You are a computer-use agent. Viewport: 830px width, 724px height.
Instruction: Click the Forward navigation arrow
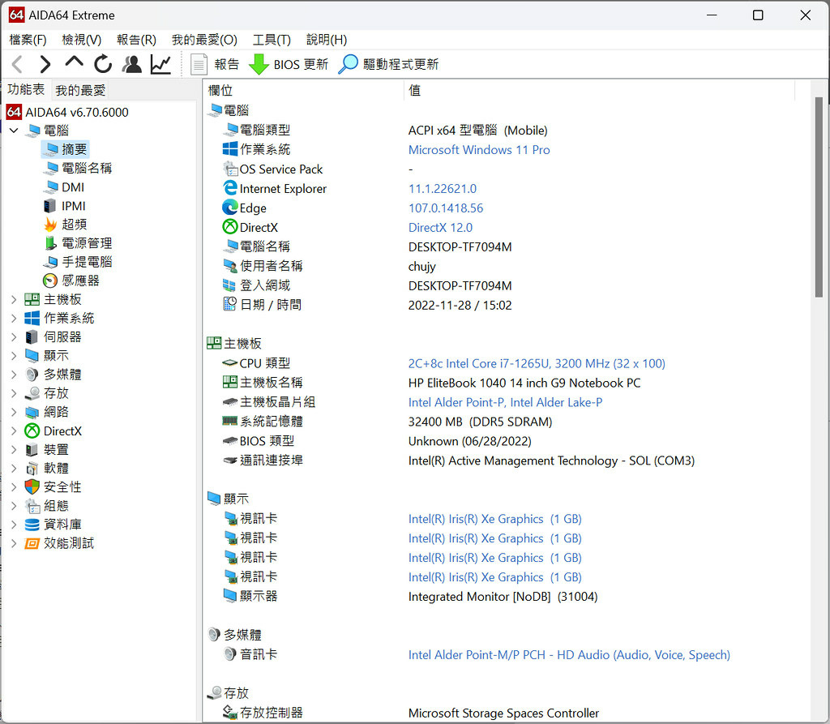click(45, 64)
